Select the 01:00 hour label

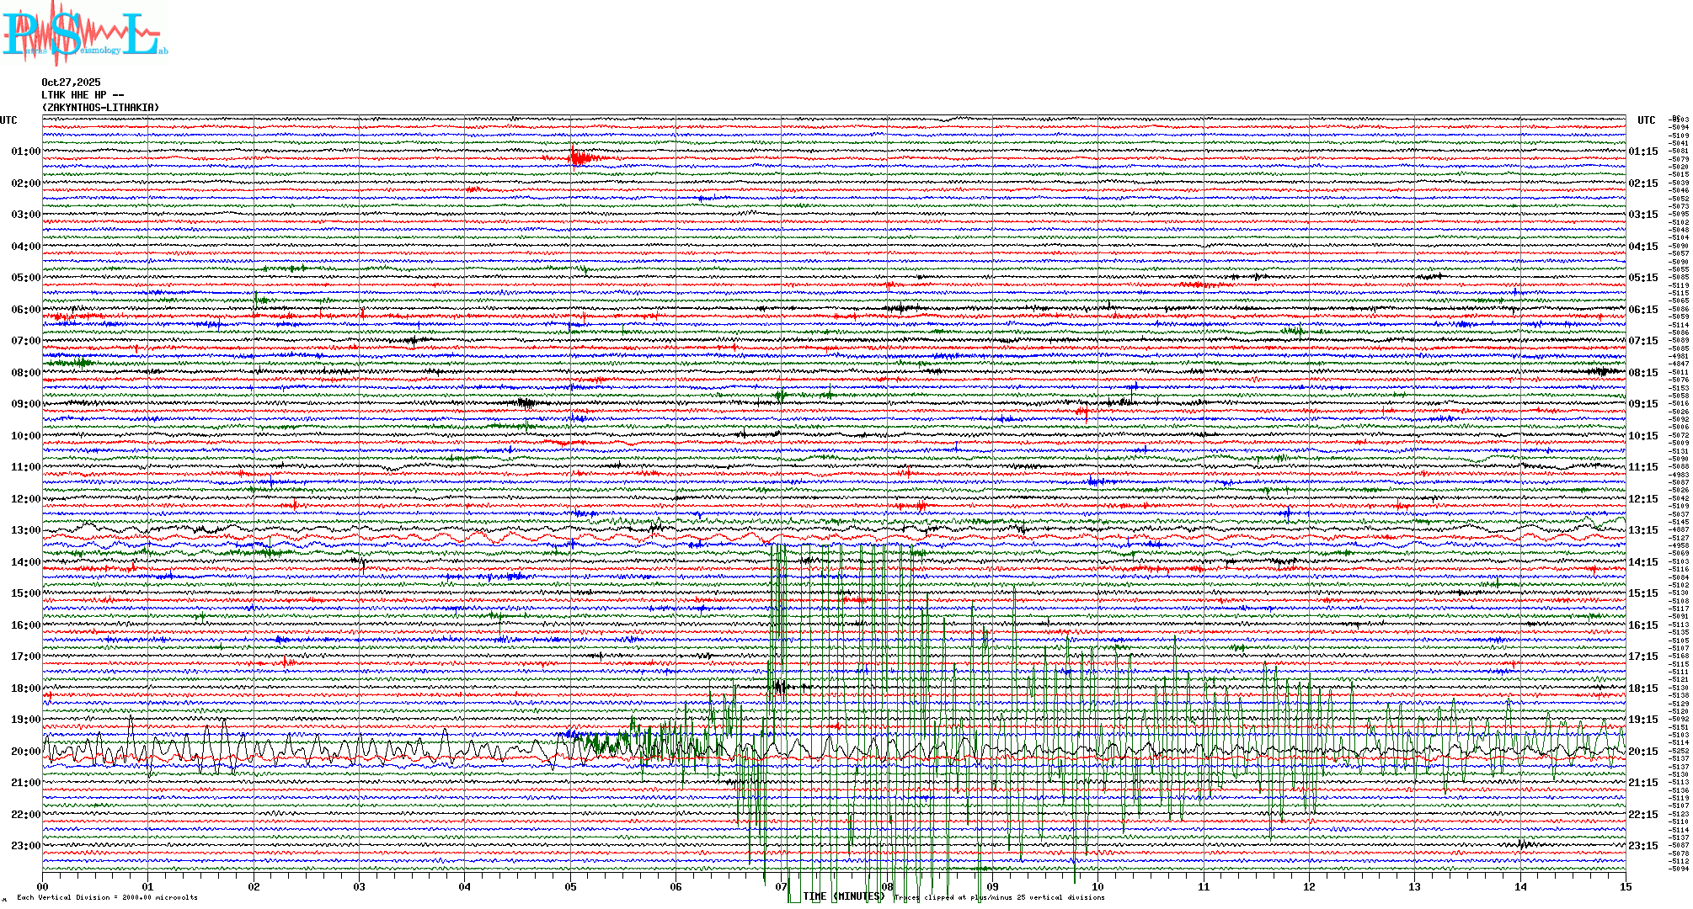tap(25, 151)
